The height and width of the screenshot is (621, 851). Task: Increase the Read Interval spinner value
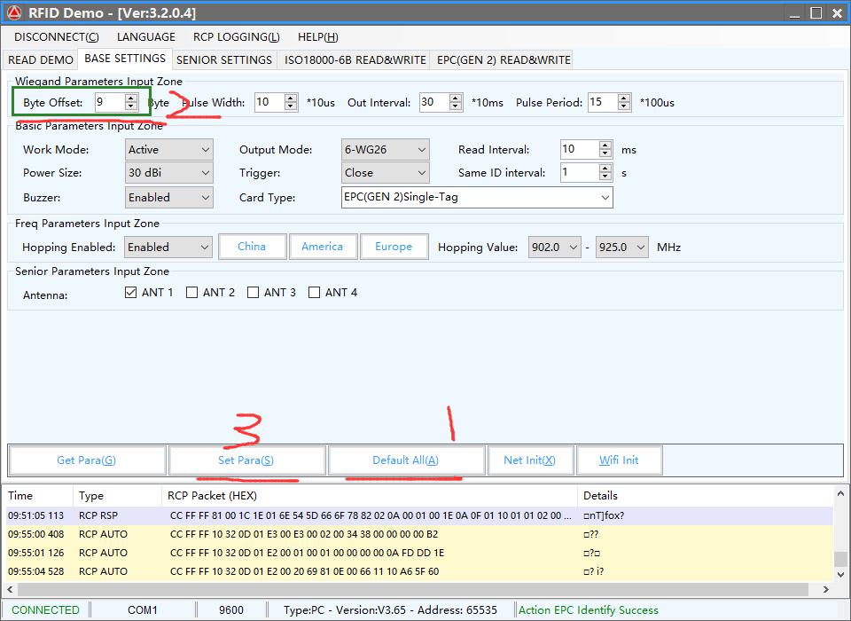pyautogui.click(x=605, y=145)
